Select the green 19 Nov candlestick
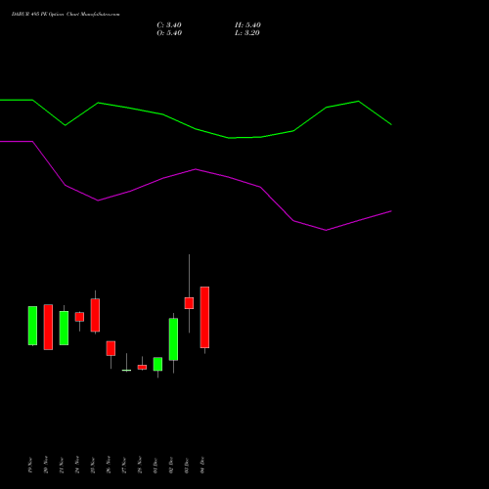This screenshot has width=489, height=489. click(x=32, y=326)
